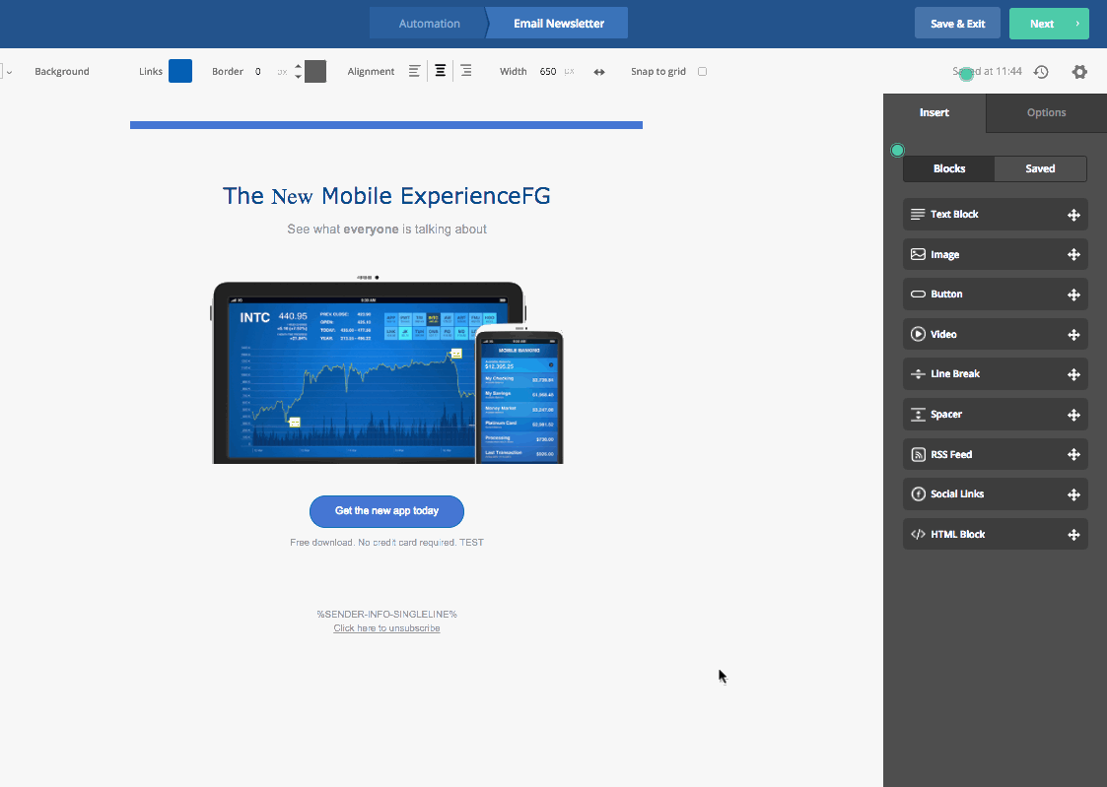
Task: Click the Width value 650 field
Action: (x=548, y=71)
